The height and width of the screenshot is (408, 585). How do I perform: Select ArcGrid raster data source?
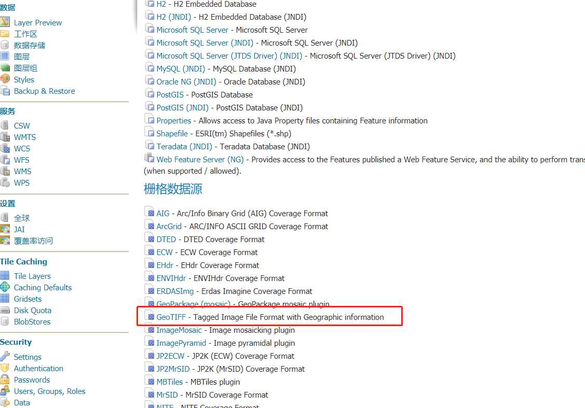point(169,227)
